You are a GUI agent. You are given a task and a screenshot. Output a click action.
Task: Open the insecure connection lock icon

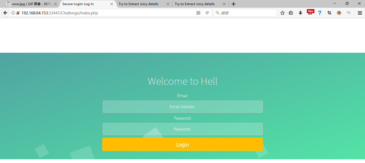18,13
